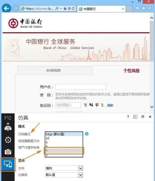Open favorites with the star icon
Viewport: 155px width, 181px height.
(x=143, y=8)
